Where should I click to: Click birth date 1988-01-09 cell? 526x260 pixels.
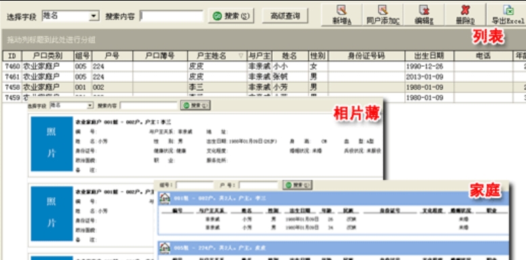coord(429,87)
